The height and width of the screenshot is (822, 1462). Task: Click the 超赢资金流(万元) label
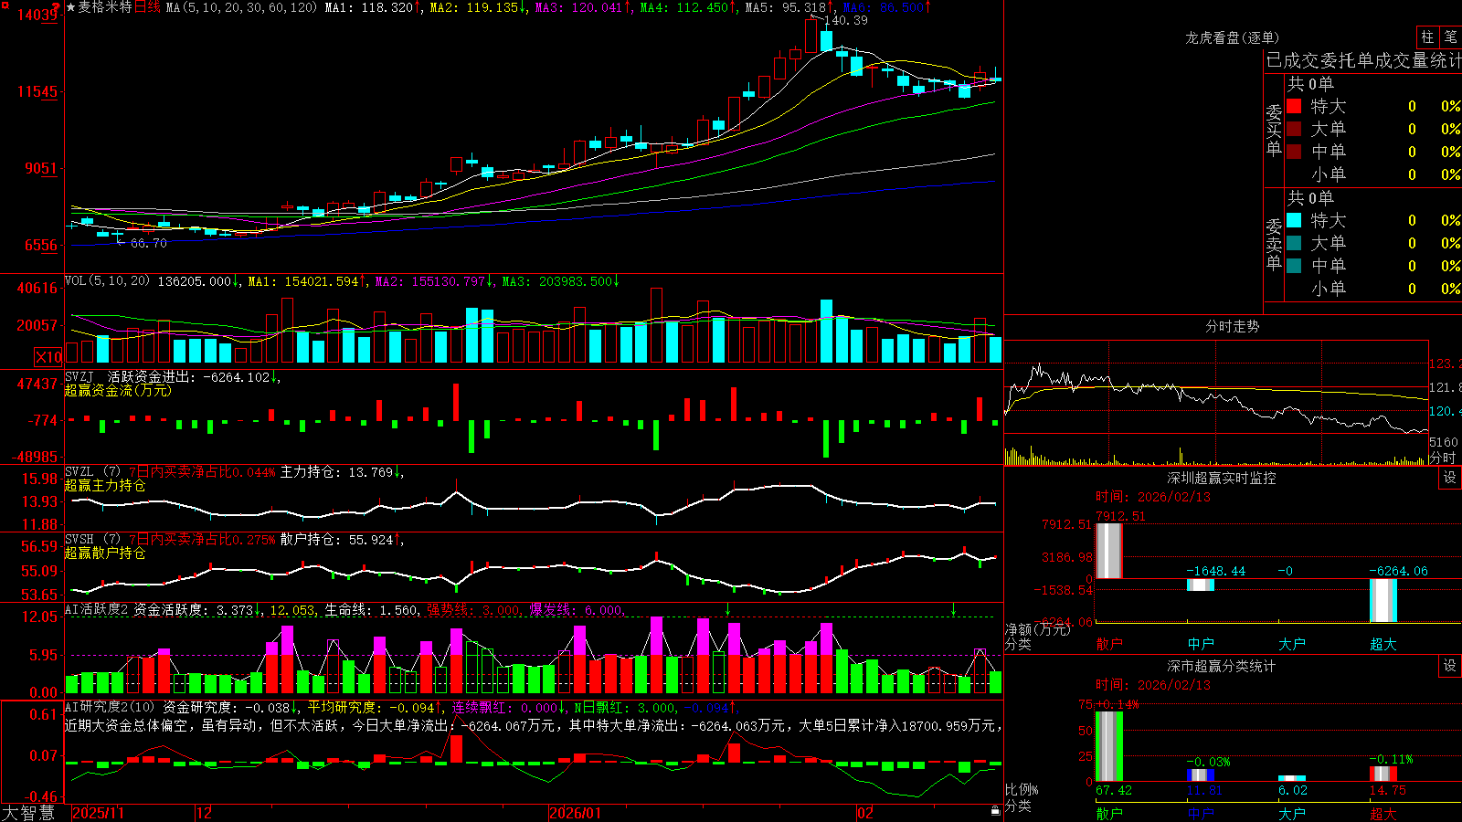click(118, 390)
